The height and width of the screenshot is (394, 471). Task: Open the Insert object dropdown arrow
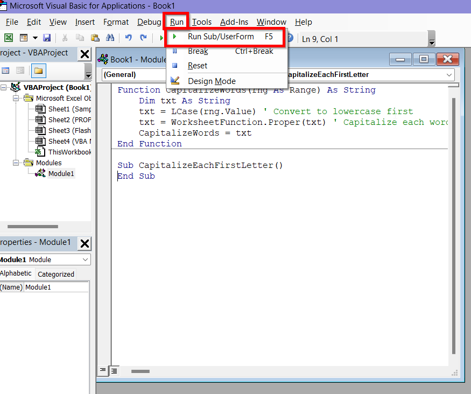pyautogui.click(x=35, y=38)
